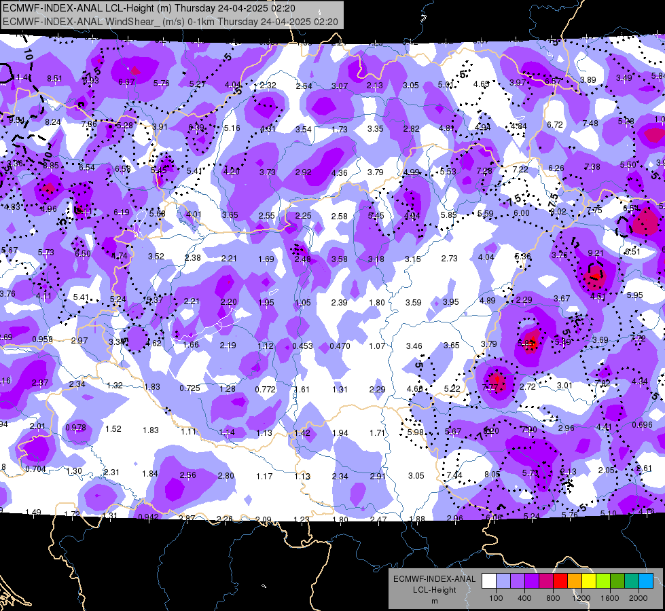Click the wind shear value 0.978
The width and height of the screenshot is (665, 611).
75,428
